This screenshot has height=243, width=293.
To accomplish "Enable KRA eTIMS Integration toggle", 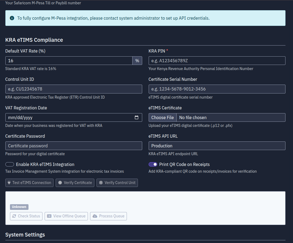I will (x=10, y=165).
